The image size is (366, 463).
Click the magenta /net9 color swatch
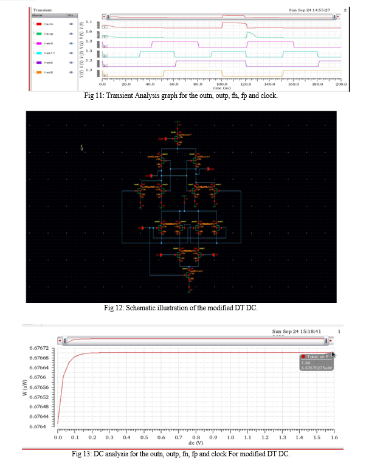click(39, 43)
